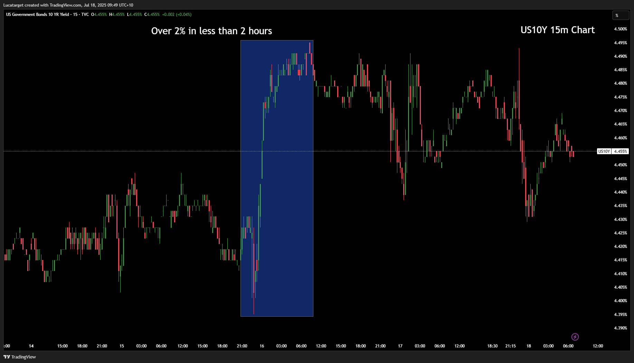Screen dimensions: 634x363
Task: Click the '18:30' label on time axis
Action: click(492, 346)
